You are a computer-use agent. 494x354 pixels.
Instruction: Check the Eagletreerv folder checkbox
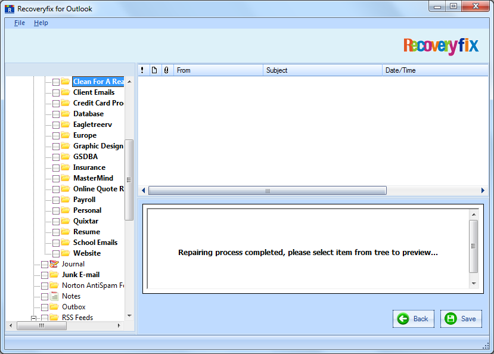coord(56,125)
